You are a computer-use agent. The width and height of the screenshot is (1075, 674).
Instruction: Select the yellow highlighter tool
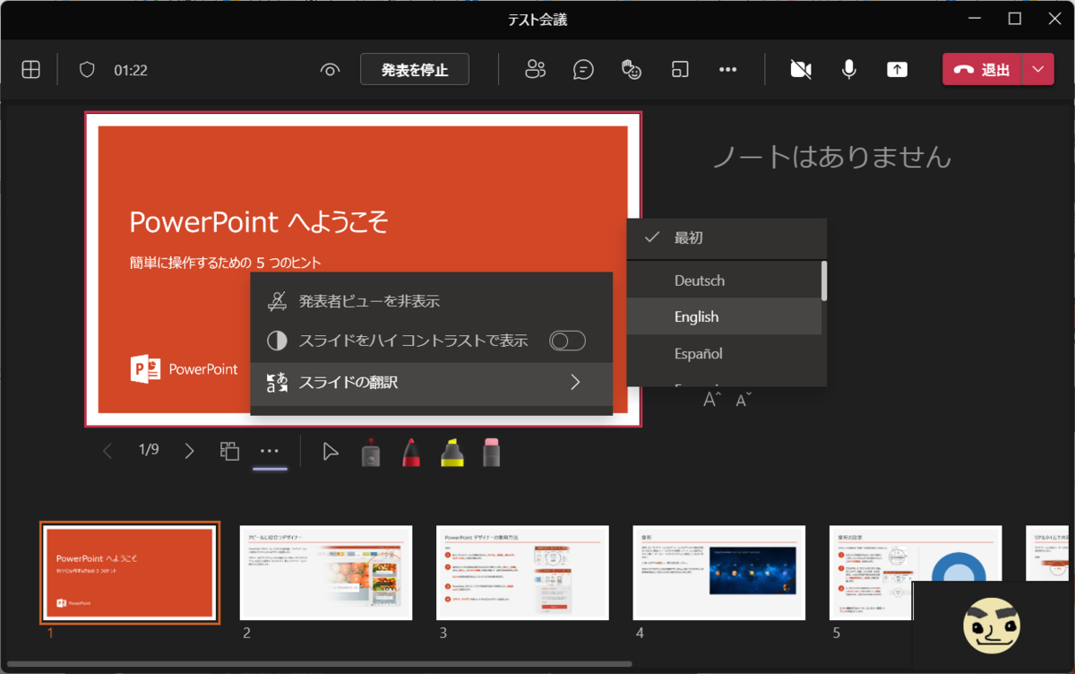coord(451,453)
